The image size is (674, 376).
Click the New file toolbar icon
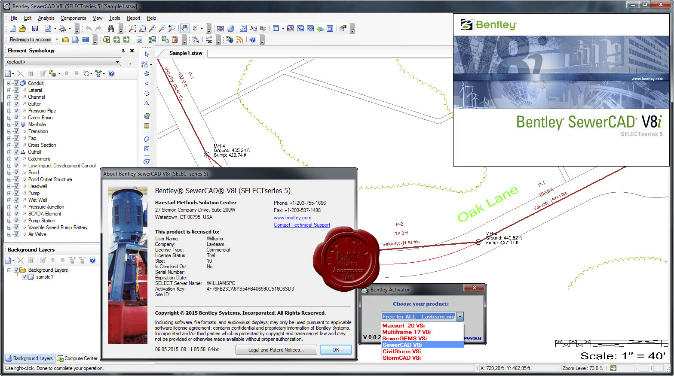(12, 28)
